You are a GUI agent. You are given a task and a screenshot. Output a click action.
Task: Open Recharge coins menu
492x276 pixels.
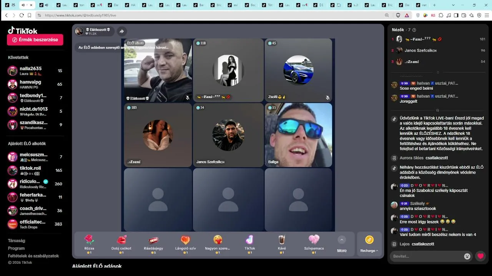pos(369,244)
